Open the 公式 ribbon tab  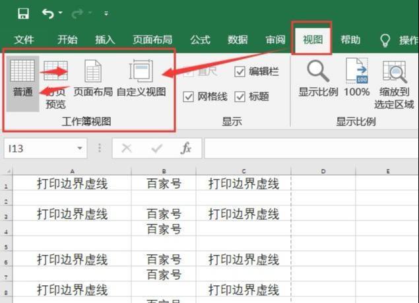pyautogui.click(x=200, y=40)
